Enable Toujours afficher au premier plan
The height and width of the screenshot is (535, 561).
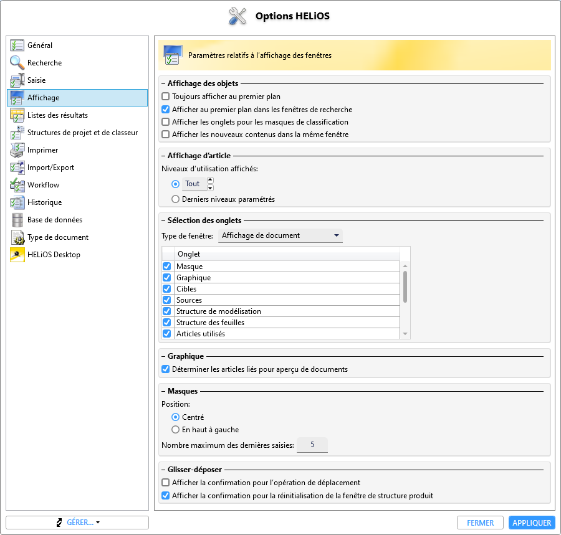[165, 97]
